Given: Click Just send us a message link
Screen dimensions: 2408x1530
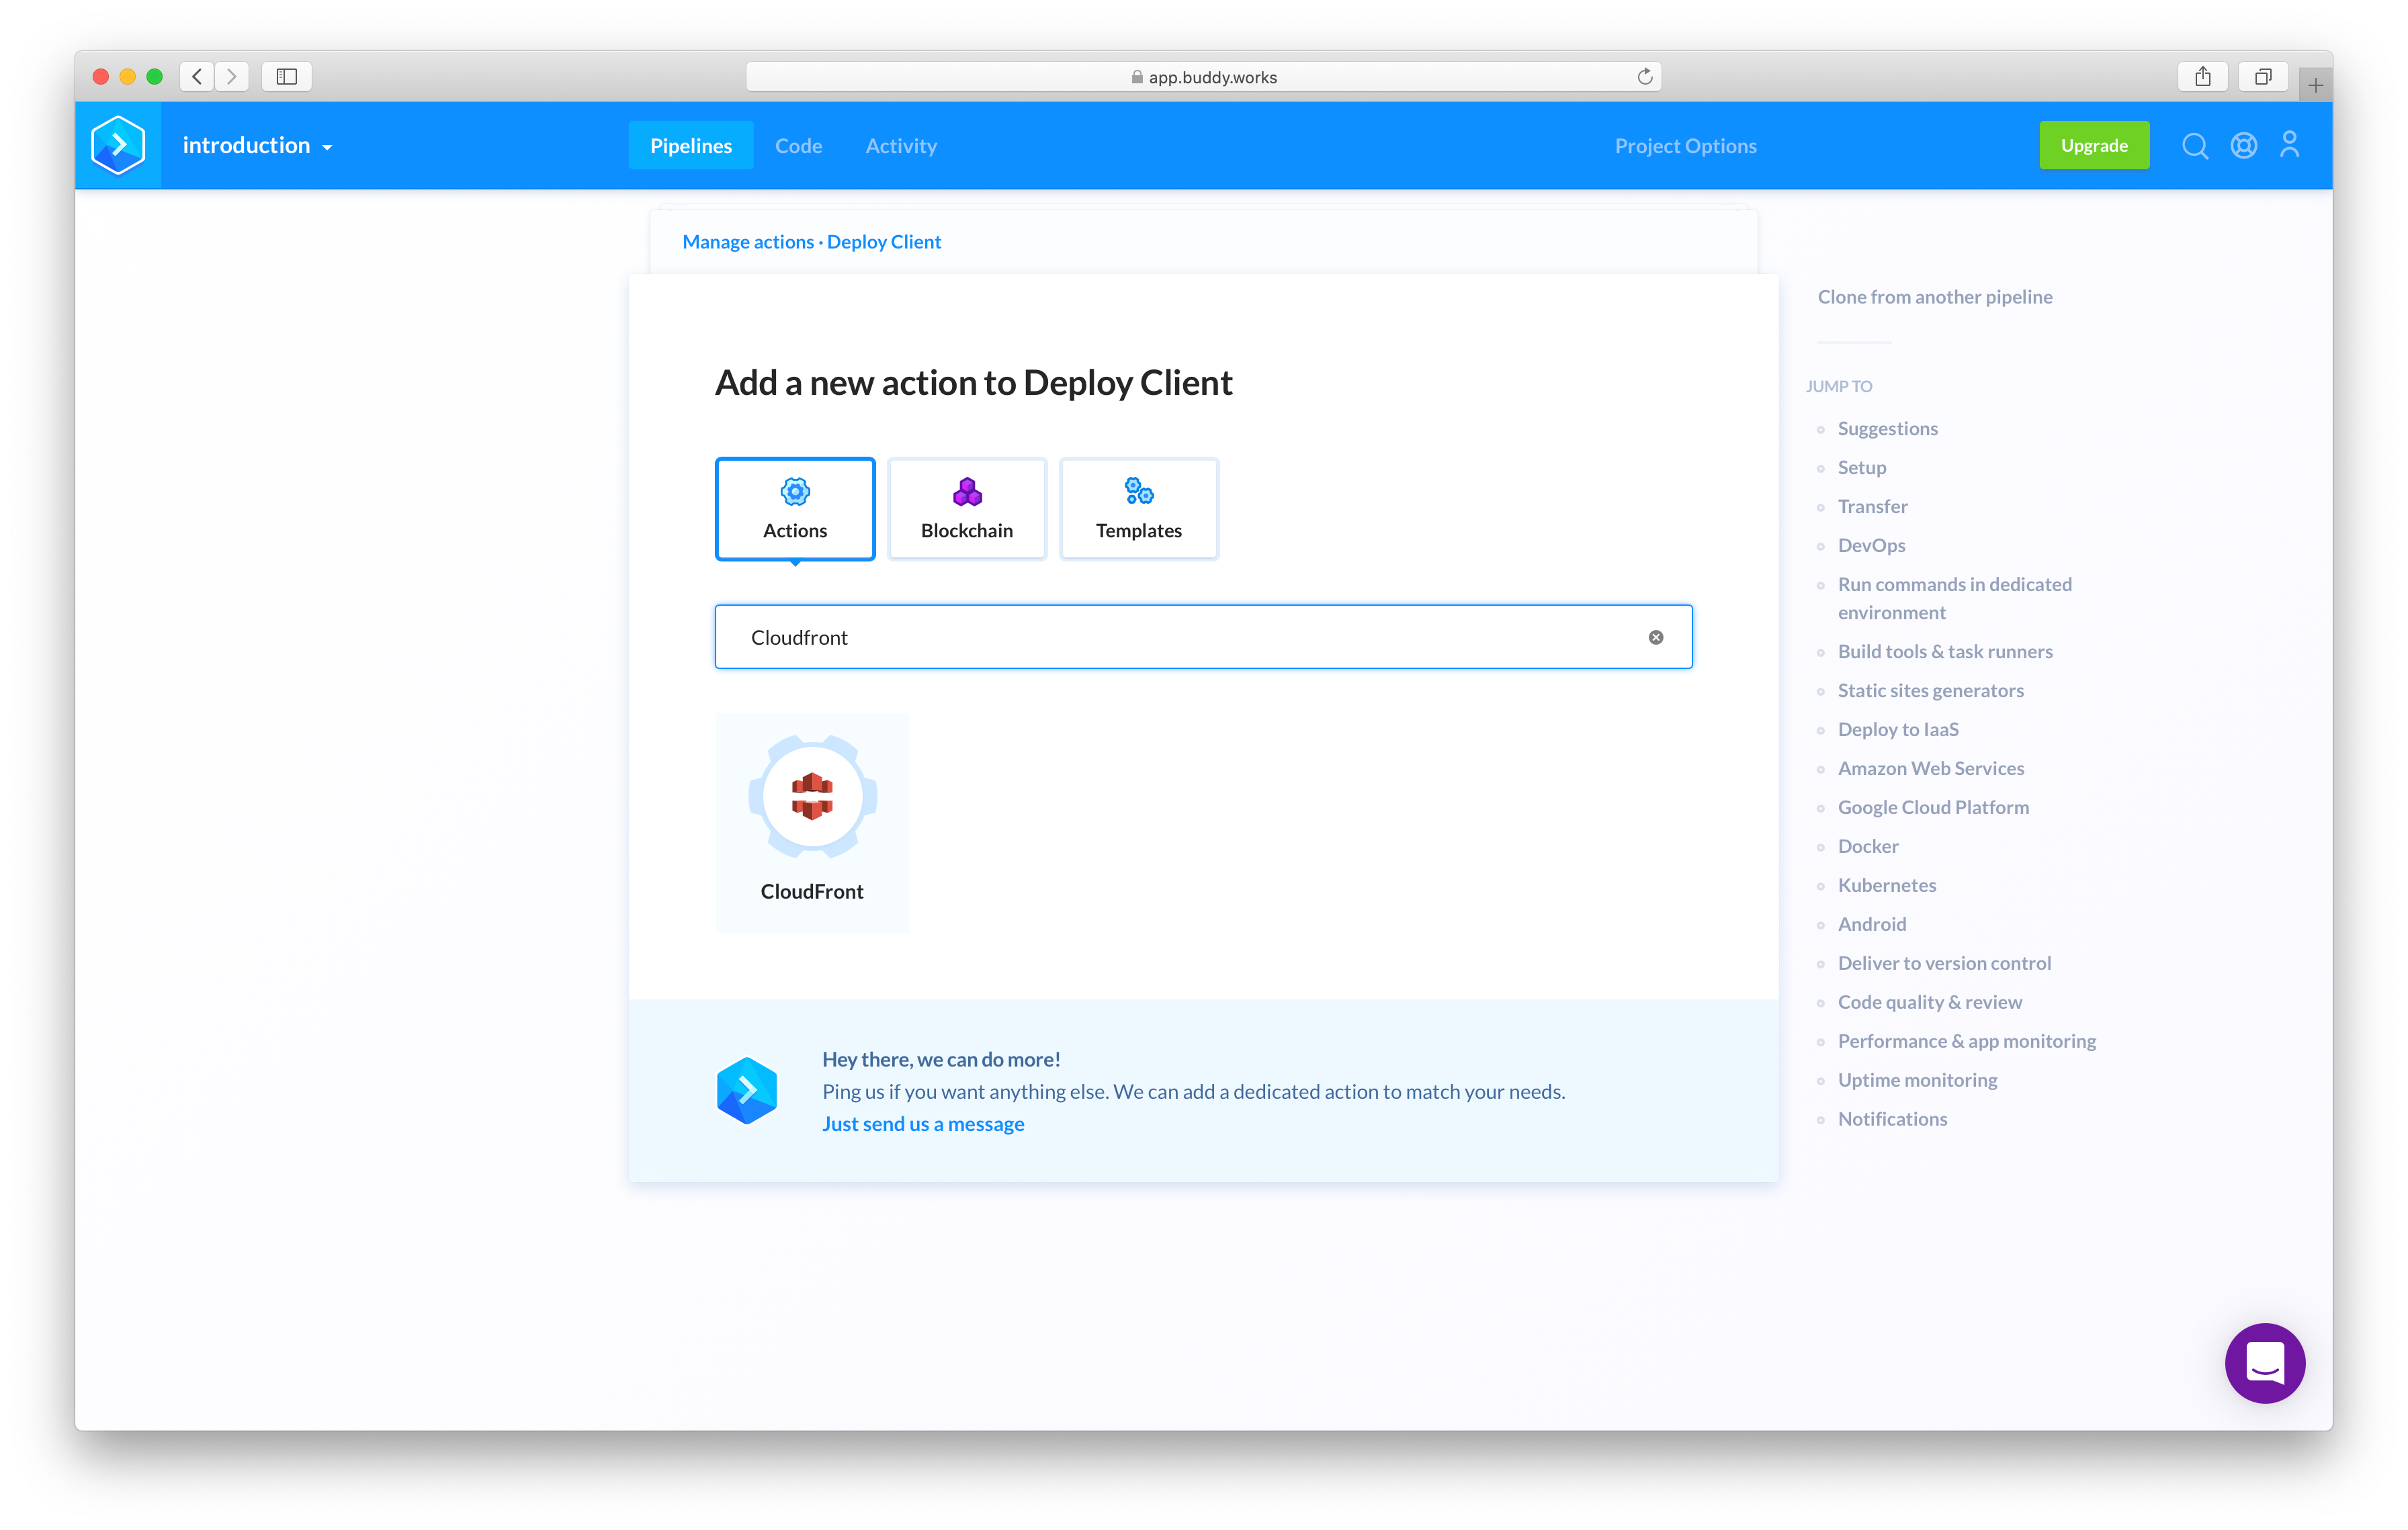Looking at the screenshot, I should (922, 1124).
